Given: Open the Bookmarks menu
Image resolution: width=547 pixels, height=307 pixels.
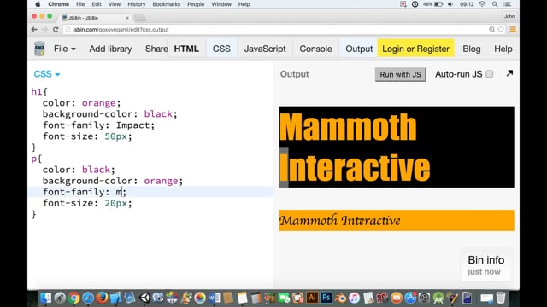Looking at the screenshot, I should tap(167, 4).
